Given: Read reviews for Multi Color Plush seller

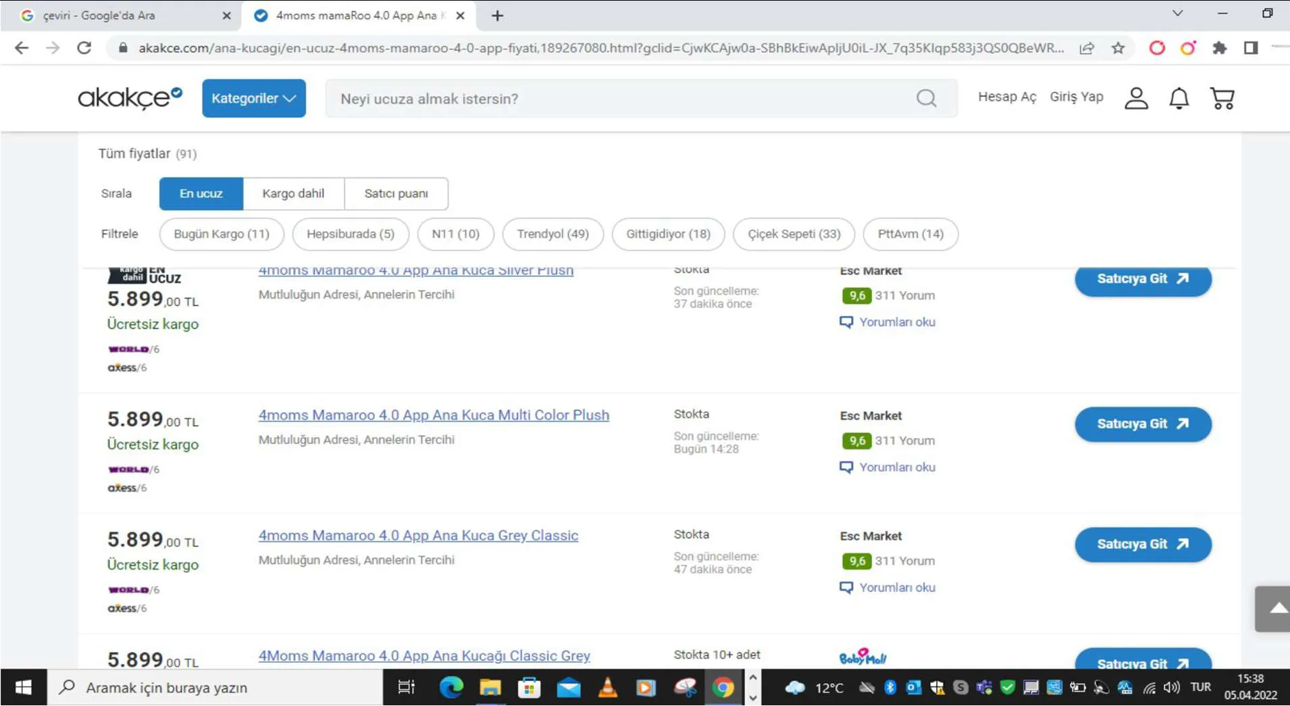Looking at the screenshot, I should [887, 467].
